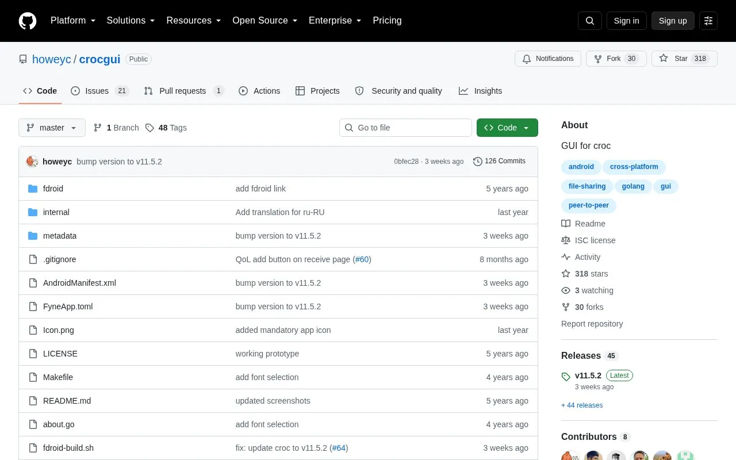This screenshot has width=736, height=460.
Task: Expand the Platform menu
Action: (73, 21)
